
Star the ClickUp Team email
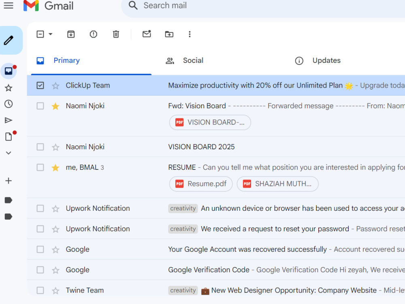(x=55, y=86)
